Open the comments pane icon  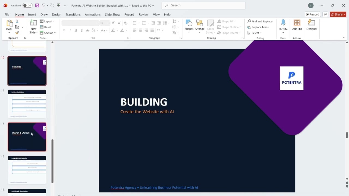point(325,14)
